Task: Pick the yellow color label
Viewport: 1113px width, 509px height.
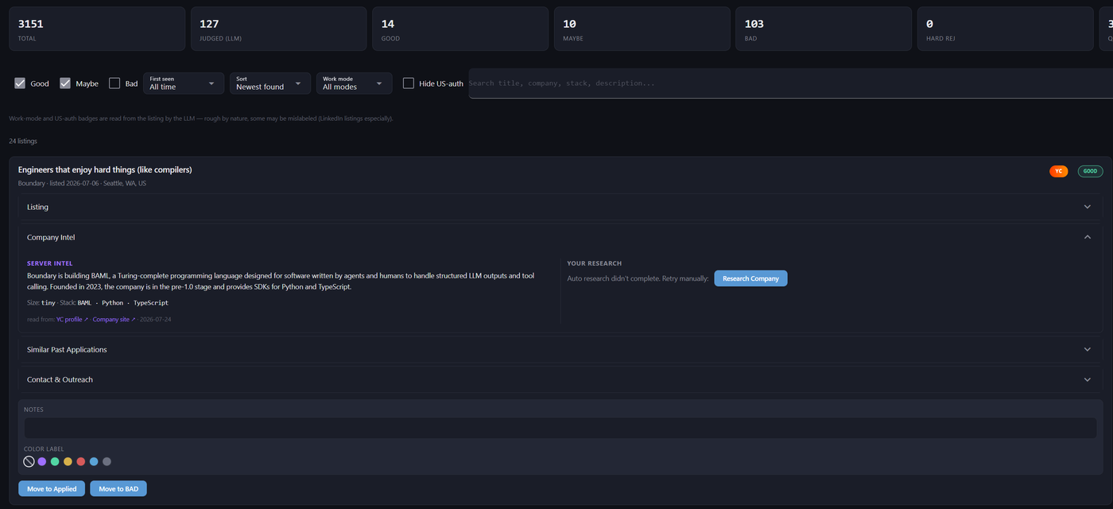Action: click(x=68, y=461)
